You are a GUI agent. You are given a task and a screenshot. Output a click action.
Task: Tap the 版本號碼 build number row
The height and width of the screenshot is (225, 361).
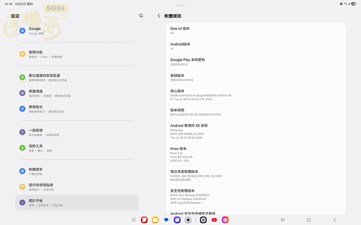point(255,112)
